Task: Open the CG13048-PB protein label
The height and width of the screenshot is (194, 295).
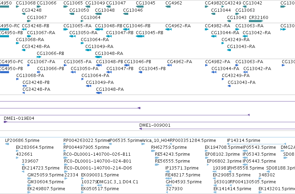Action: [110, 62]
